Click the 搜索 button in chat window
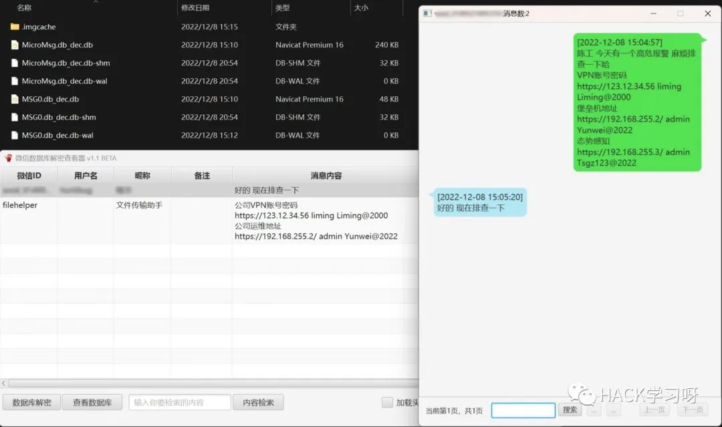Viewport: 722px width, 427px height. coord(570,410)
